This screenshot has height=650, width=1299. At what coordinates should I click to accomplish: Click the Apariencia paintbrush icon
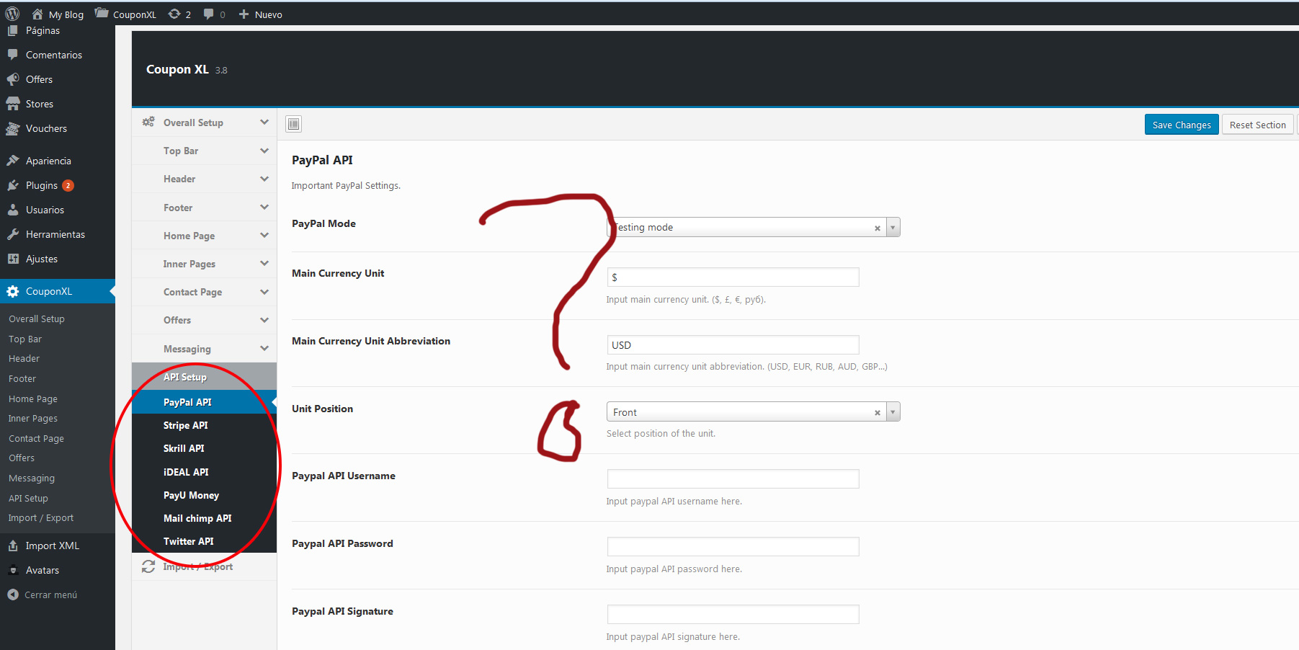click(13, 161)
